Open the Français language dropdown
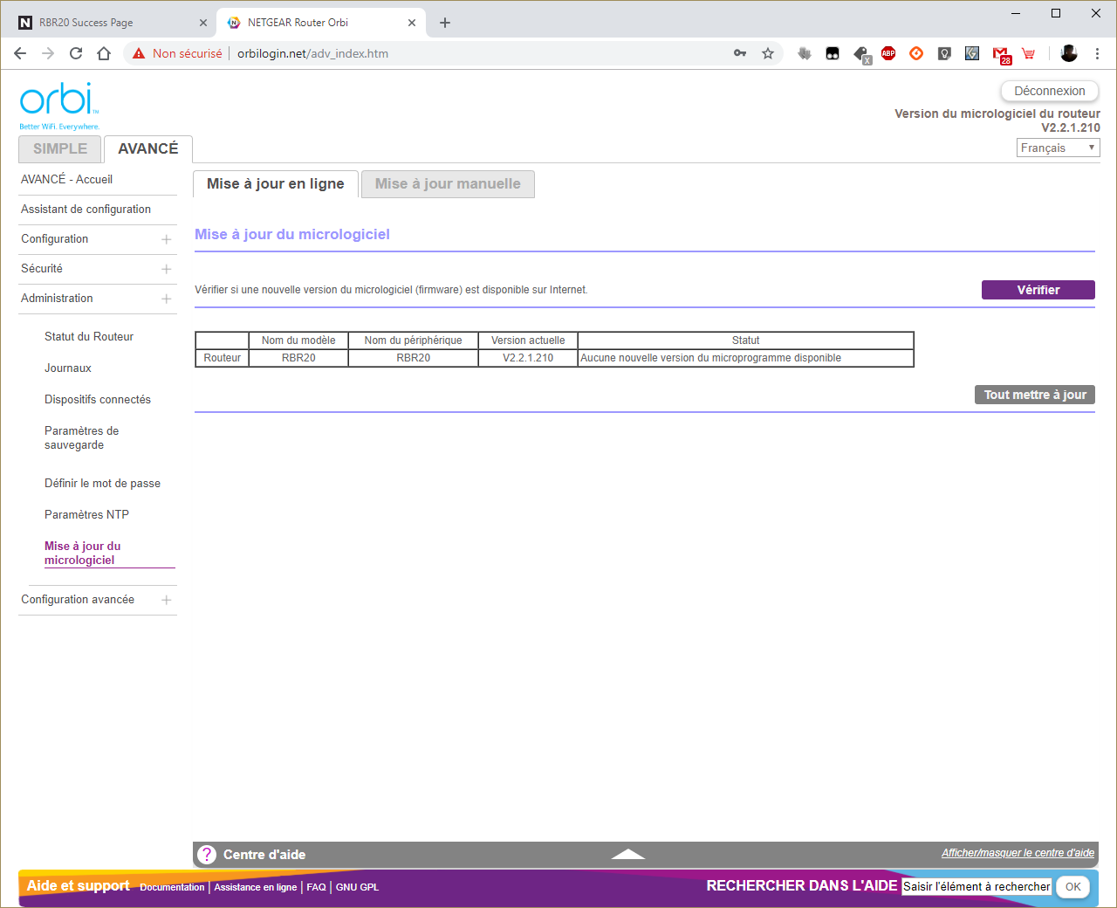The width and height of the screenshot is (1117, 908). pyautogui.click(x=1059, y=148)
